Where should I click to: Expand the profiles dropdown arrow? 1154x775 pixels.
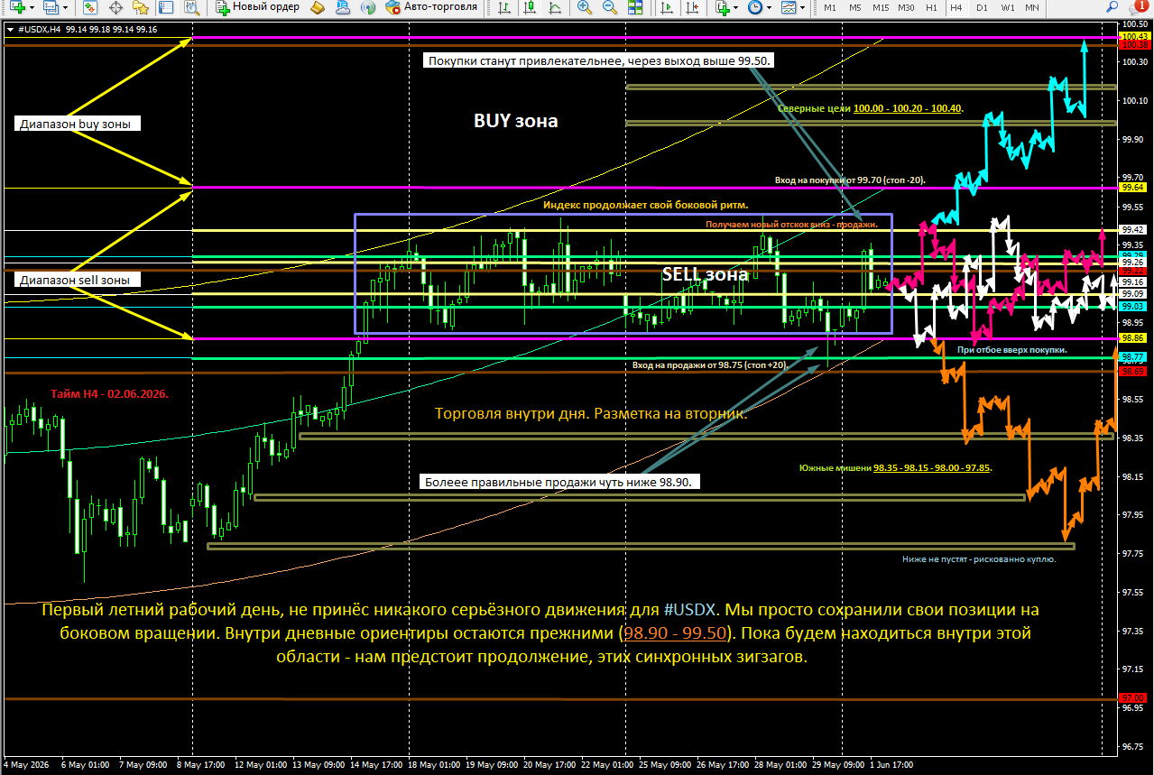pyautogui.click(x=65, y=7)
